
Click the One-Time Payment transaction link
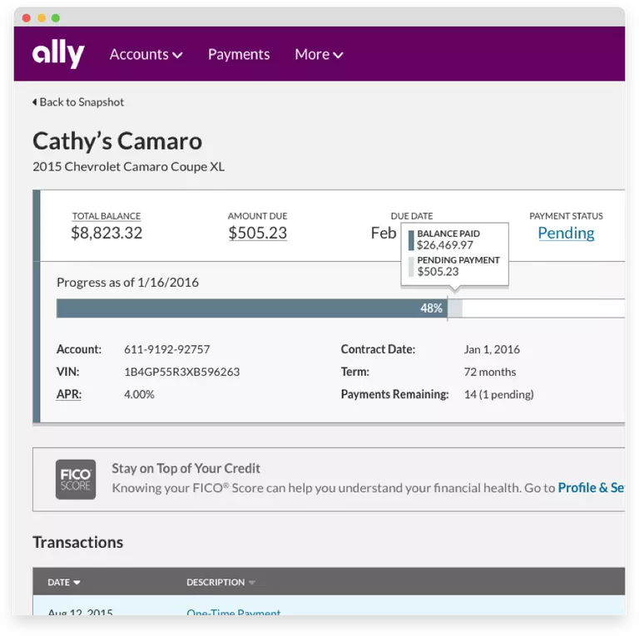point(234,613)
